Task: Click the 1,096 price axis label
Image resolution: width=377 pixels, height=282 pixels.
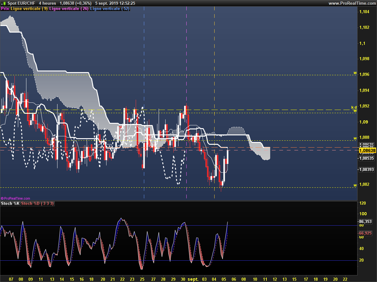Action: (x=364, y=75)
